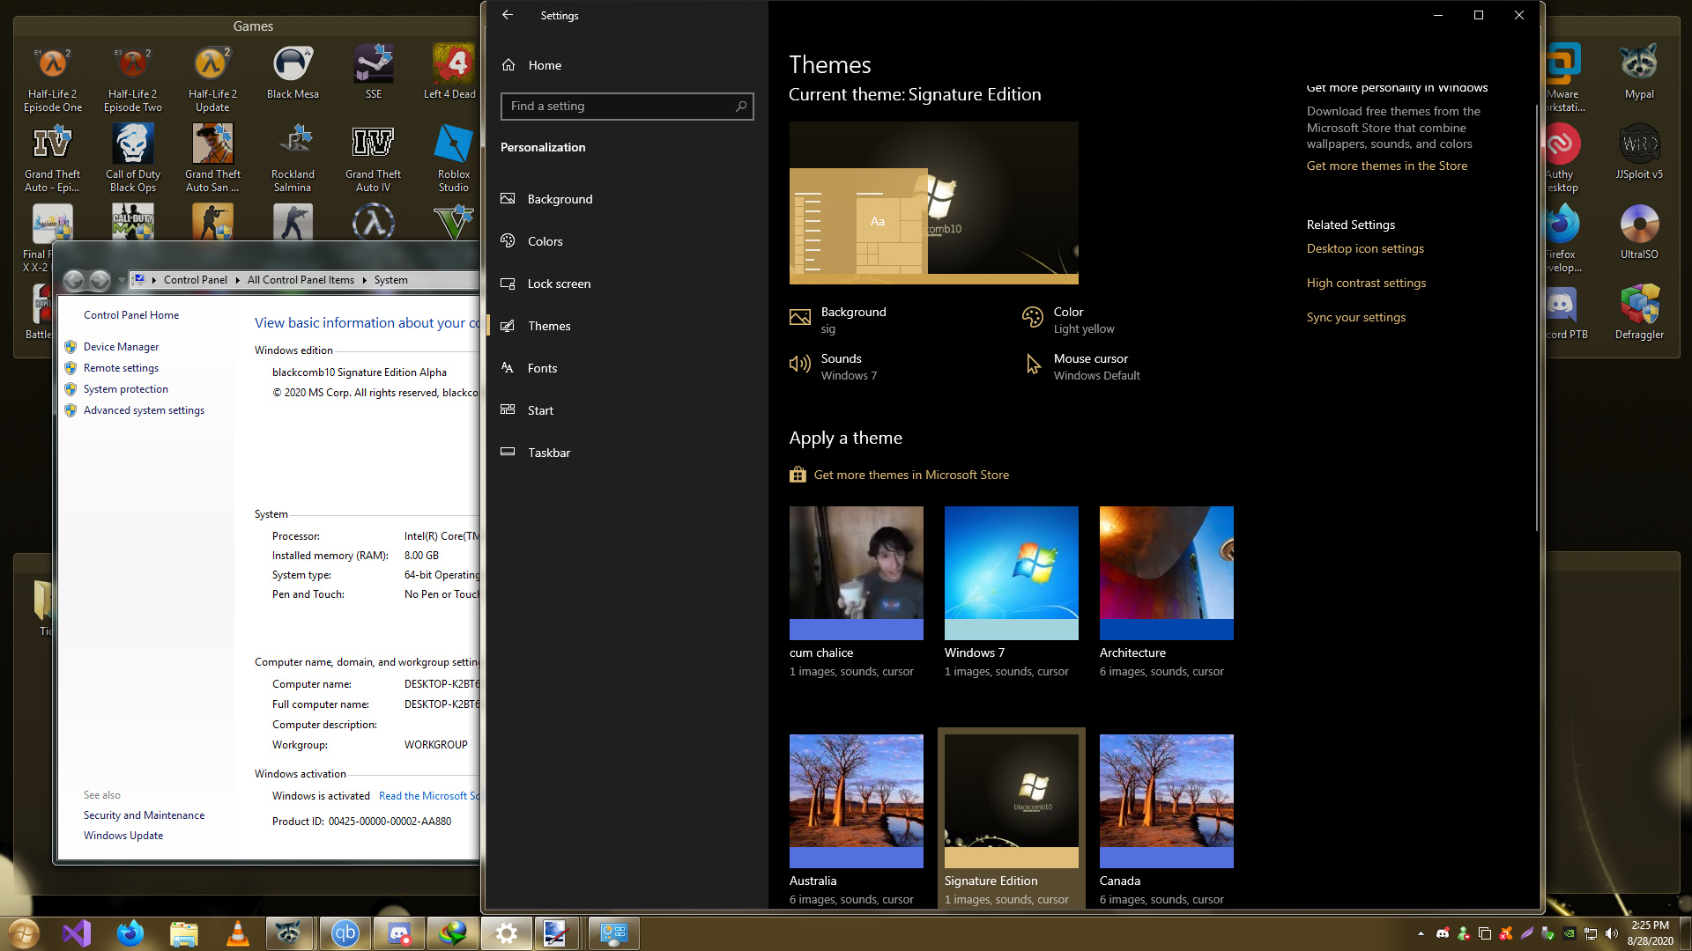Viewport: 1692px width, 951px height.
Task: Click the volume icon in system tray
Action: pyautogui.click(x=1611, y=933)
